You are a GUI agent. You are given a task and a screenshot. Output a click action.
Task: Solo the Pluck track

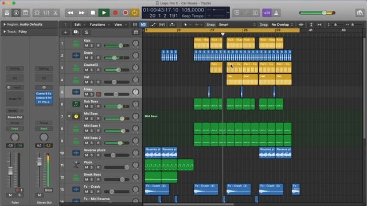[92, 167]
